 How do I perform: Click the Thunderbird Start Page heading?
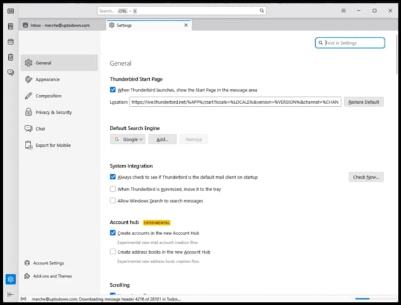pos(136,79)
